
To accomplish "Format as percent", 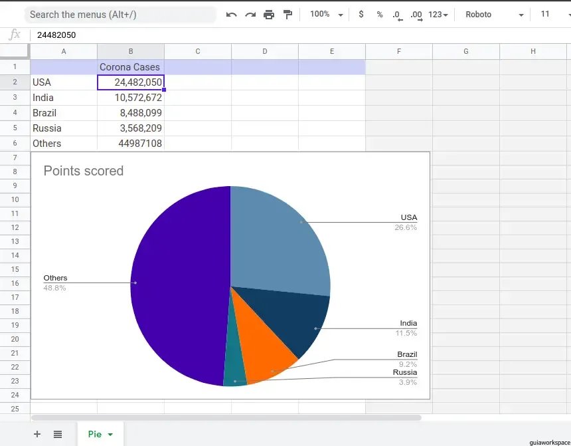I will [x=380, y=15].
